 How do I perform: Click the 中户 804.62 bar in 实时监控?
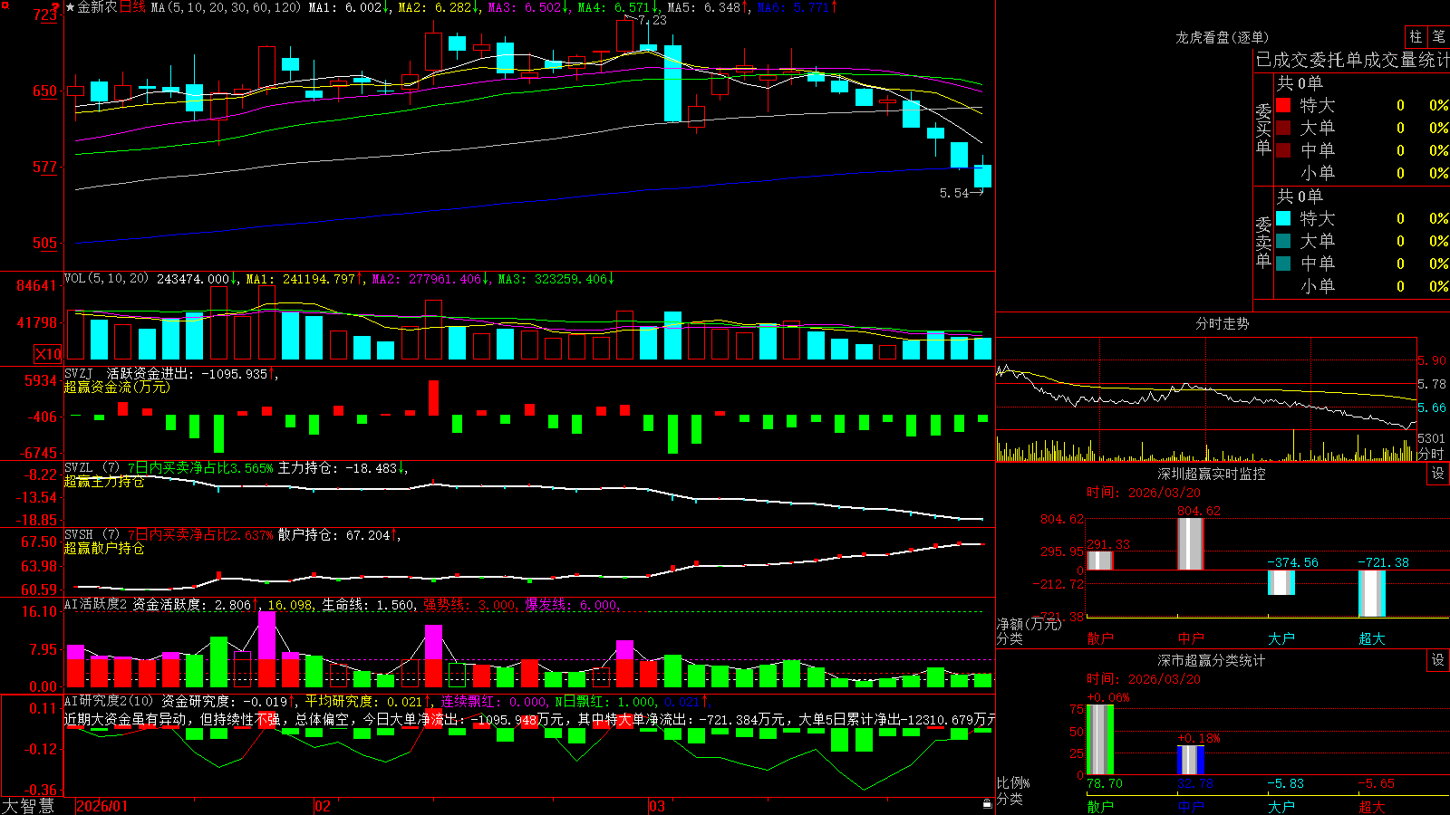tap(1191, 543)
